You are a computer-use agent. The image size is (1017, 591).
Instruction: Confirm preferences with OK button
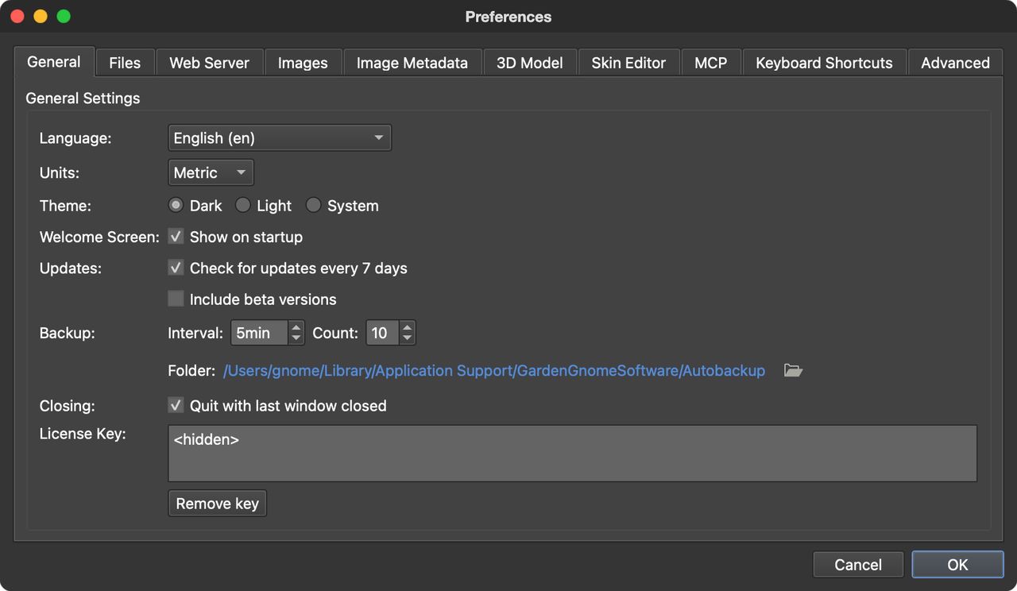click(957, 565)
